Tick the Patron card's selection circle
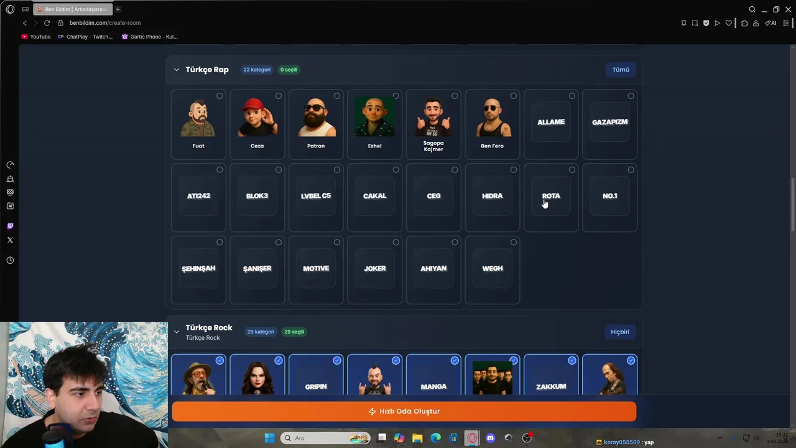The height and width of the screenshot is (448, 796). pyautogui.click(x=337, y=96)
